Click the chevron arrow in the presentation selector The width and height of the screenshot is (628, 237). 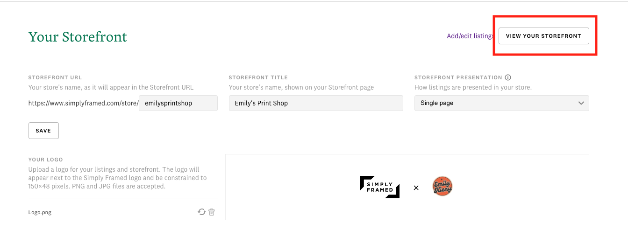coord(581,103)
